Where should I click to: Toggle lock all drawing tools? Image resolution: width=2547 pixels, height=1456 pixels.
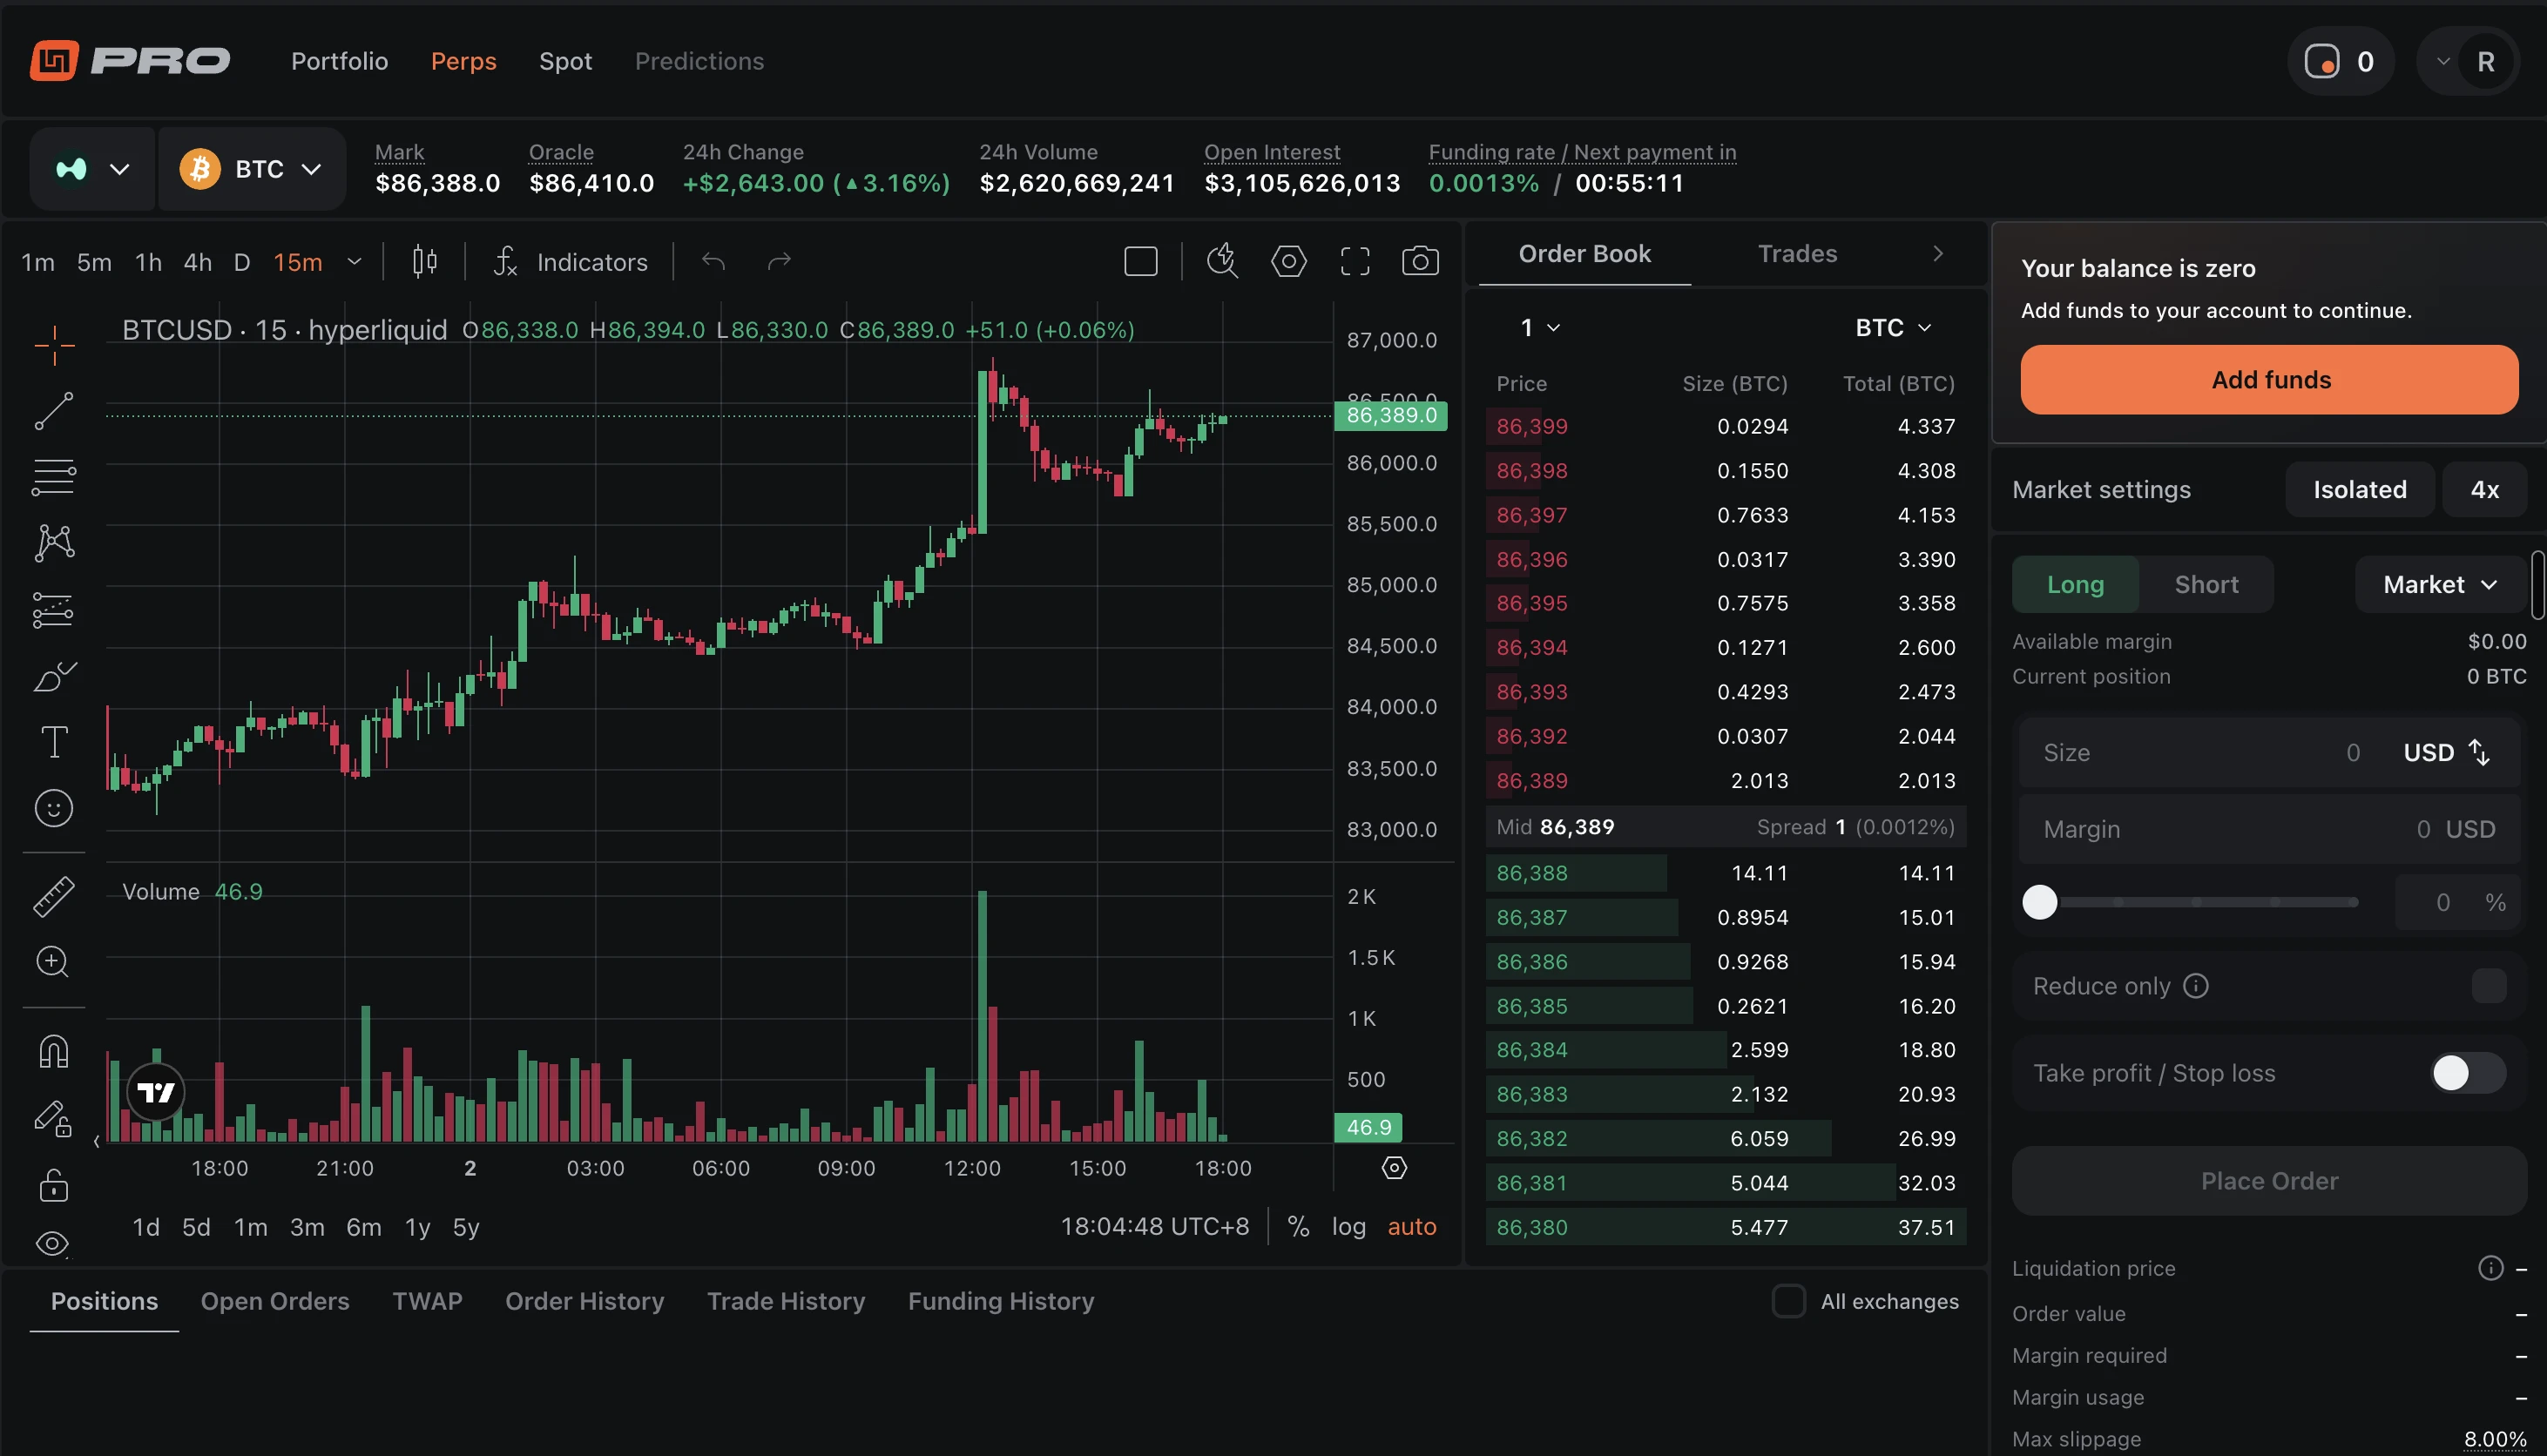click(x=54, y=1185)
